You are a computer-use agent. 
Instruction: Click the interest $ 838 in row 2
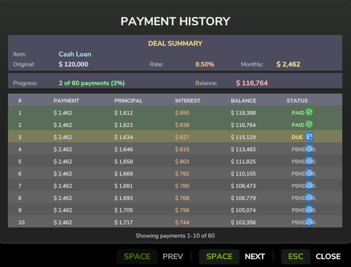182,125
